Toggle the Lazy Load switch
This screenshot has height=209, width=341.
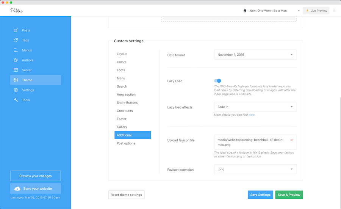[217, 81]
